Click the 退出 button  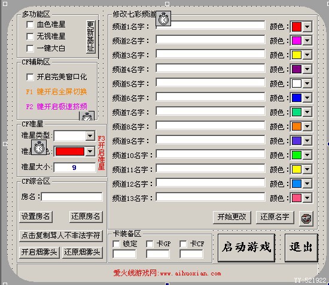301,248
